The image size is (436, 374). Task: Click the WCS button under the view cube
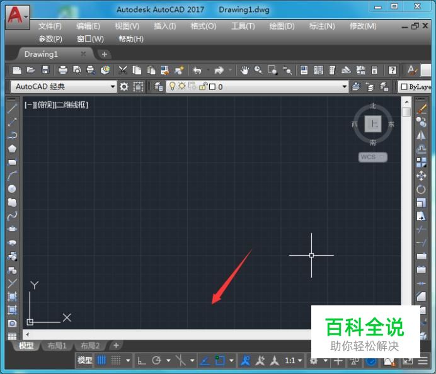point(372,157)
